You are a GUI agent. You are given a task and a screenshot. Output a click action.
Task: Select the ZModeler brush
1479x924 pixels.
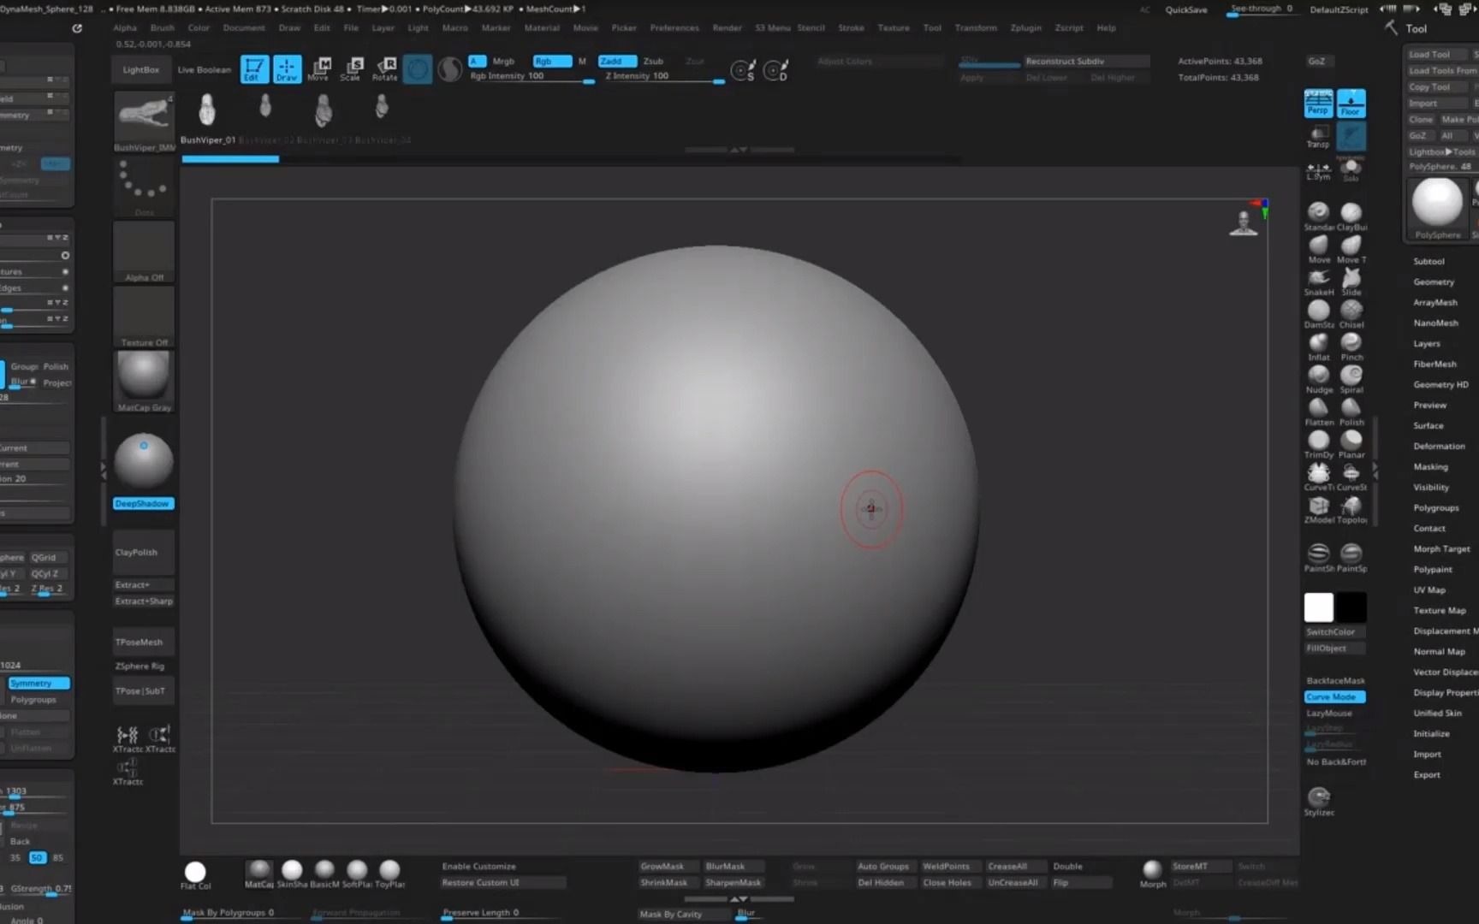pos(1319,509)
